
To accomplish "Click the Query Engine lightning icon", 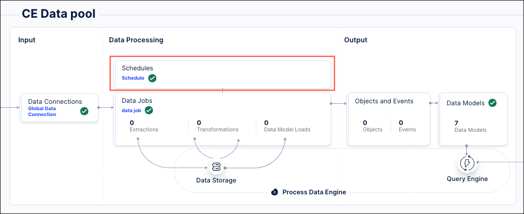I will click(466, 163).
